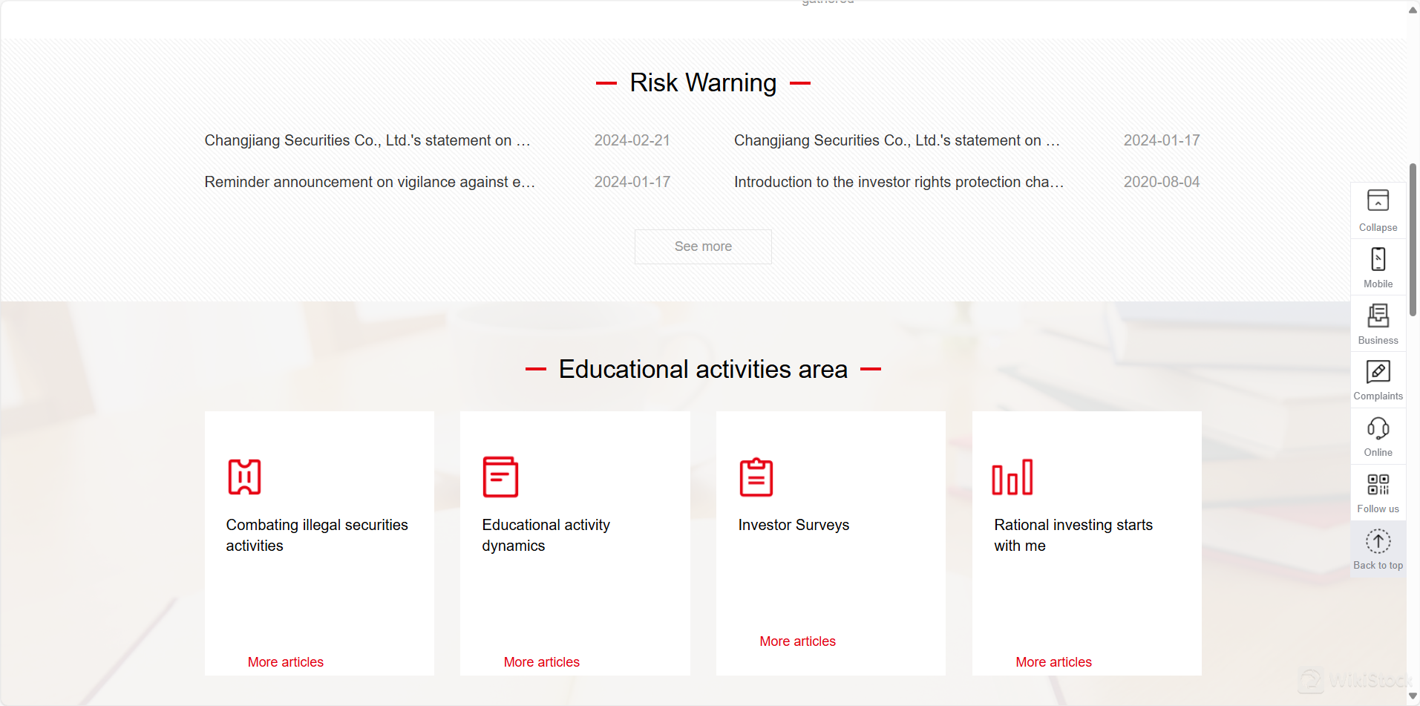The height and width of the screenshot is (706, 1420).
Task: Click the See more button under Risk Warning
Action: (x=702, y=246)
